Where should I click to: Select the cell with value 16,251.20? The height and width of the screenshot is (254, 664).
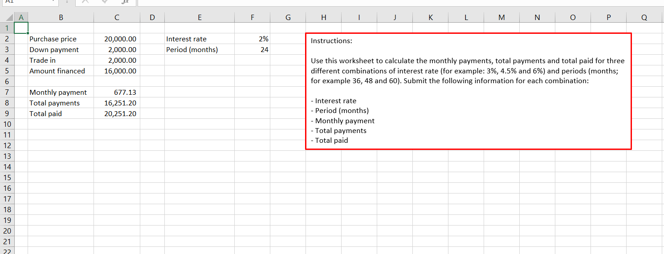(117, 103)
